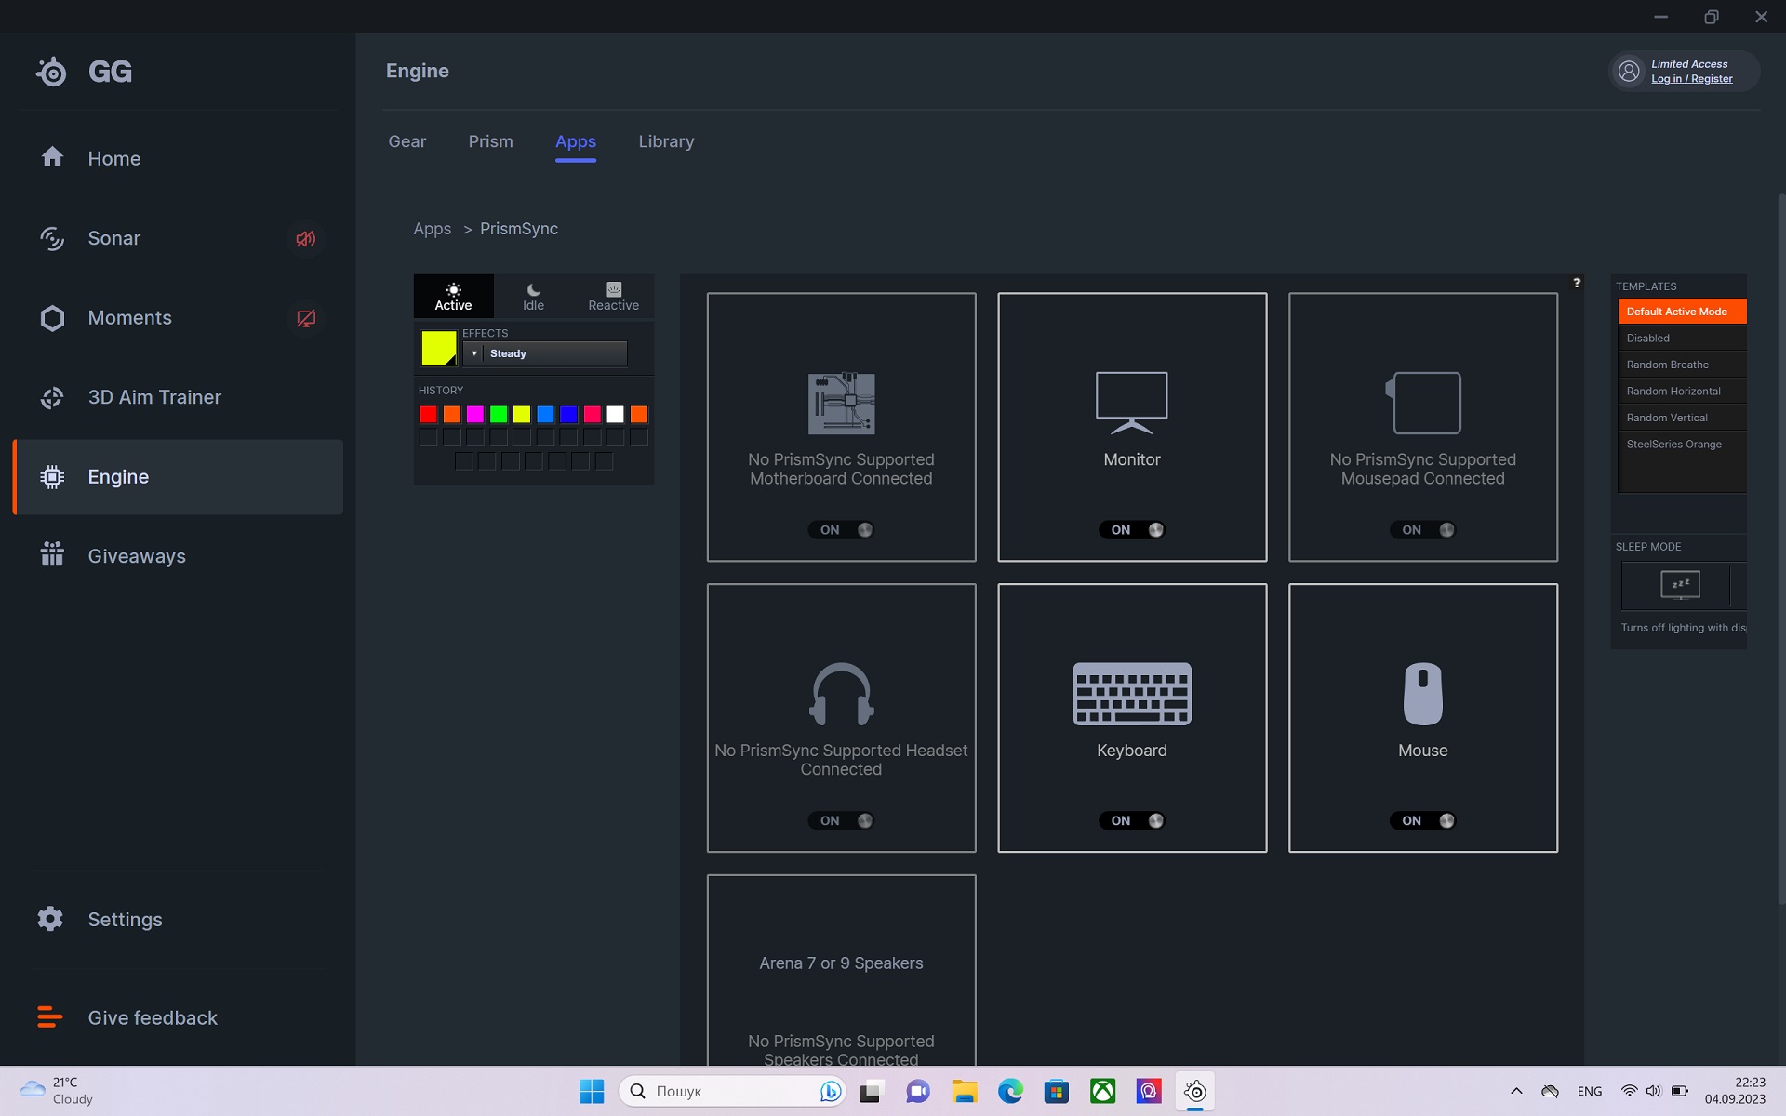Open Xbox app from the taskbar
The image size is (1786, 1116).
pos(1102,1091)
